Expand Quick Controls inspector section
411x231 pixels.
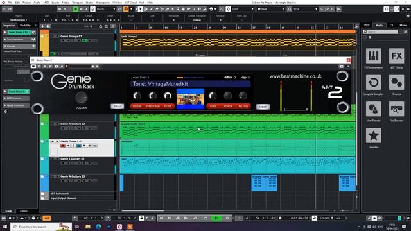click(x=16, y=105)
